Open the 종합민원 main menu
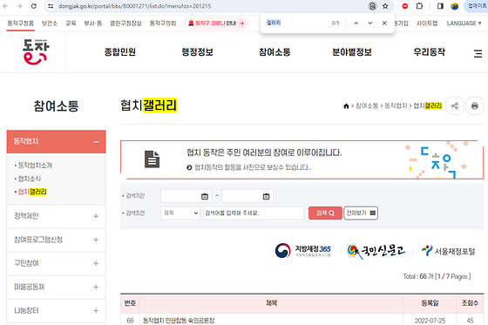Image resolution: width=488 pixels, height=325 pixels. coord(120,52)
